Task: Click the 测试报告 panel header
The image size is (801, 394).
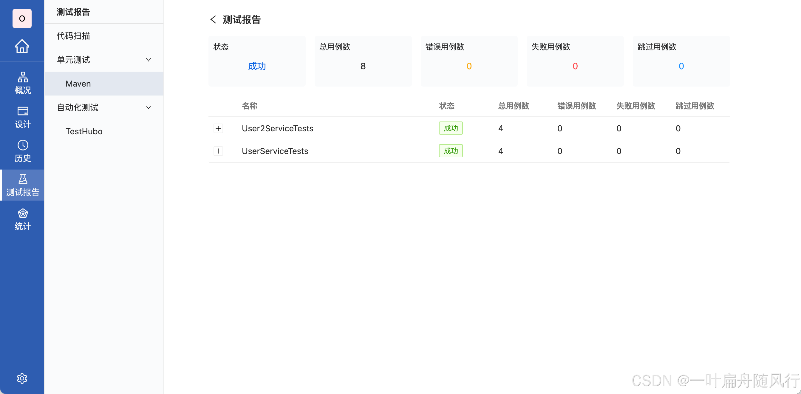Action: [73, 12]
